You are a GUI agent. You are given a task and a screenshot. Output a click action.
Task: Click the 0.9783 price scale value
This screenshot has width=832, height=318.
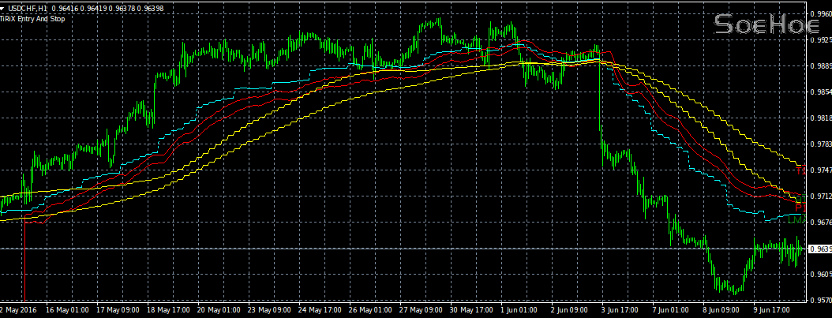pyautogui.click(x=820, y=144)
